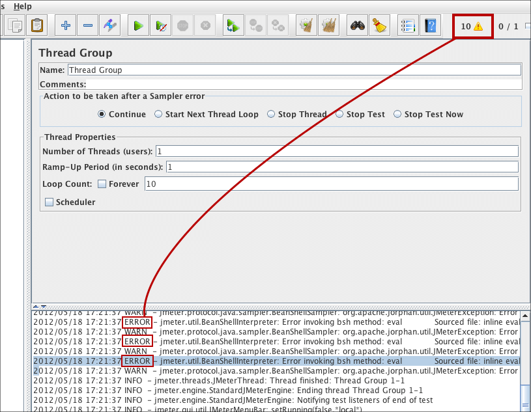Select the Continue radio button
This screenshot has height=412, width=531.
[102, 115]
